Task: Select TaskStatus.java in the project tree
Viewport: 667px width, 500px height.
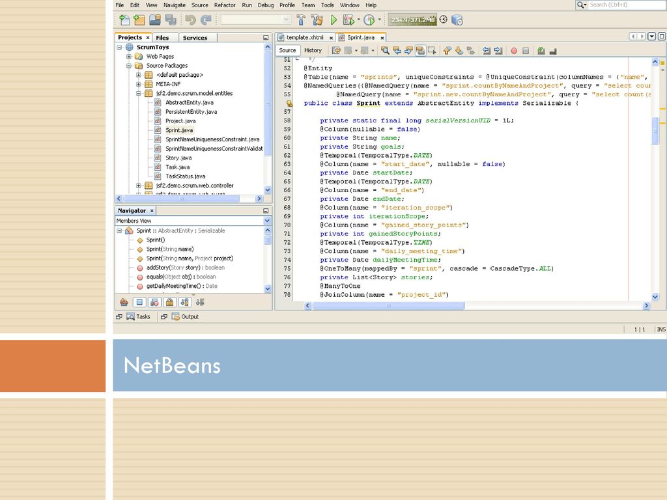Action: [186, 176]
